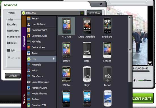Click the Microsoft Zune icon
Image resolution: width=156 pixels, height=108 pixels.
point(29,88)
